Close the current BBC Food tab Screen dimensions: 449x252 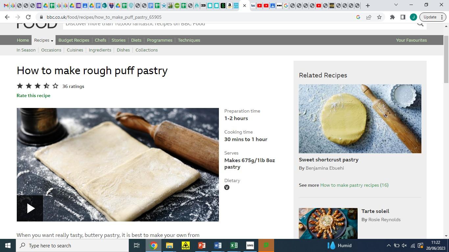point(245,6)
